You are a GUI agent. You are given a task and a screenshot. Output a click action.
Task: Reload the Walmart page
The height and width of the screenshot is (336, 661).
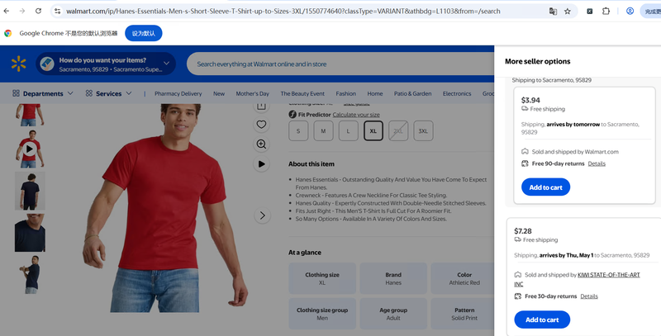tap(38, 12)
